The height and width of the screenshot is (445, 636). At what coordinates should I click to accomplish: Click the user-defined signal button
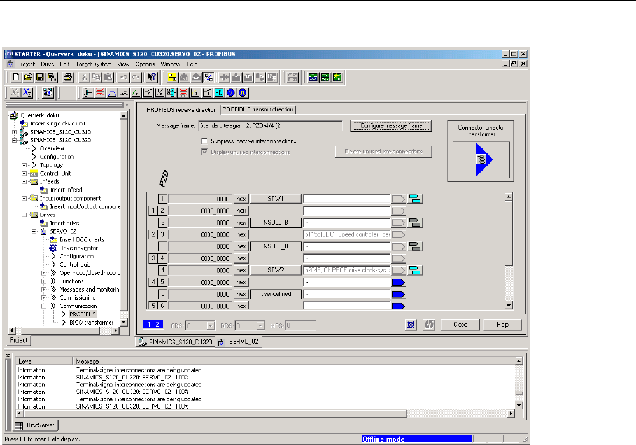tap(276, 294)
